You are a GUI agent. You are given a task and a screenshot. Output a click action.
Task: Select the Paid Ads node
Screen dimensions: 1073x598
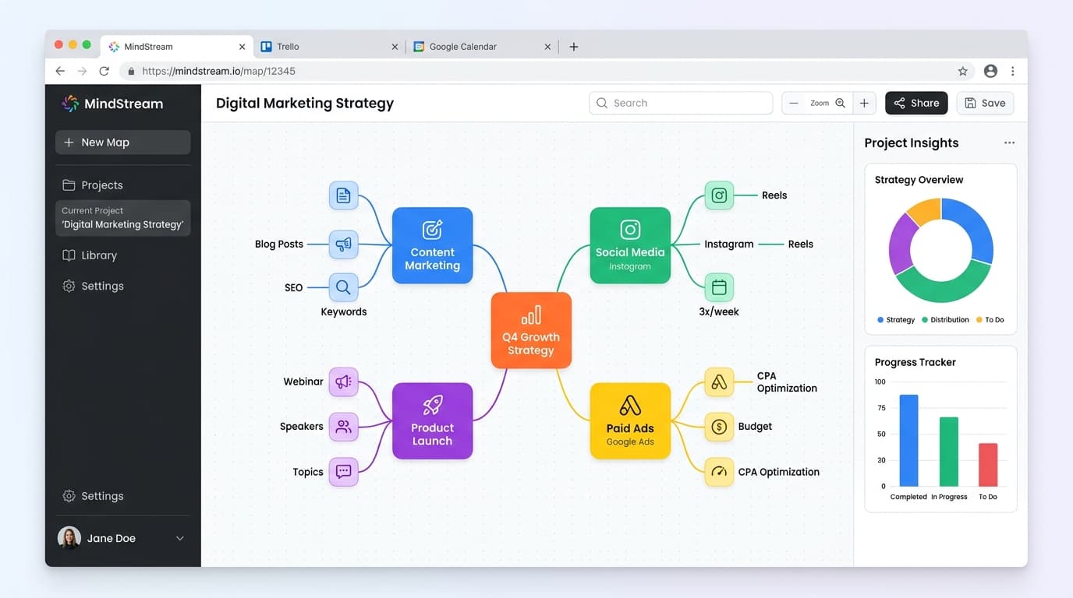point(630,420)
